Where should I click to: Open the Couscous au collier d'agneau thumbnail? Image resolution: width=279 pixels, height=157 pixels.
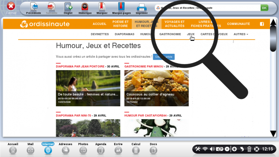[156, 88]
